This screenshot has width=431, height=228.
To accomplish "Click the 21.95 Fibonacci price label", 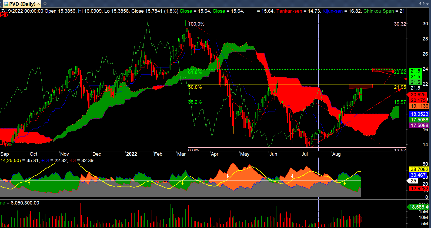I will coord(400,87).
